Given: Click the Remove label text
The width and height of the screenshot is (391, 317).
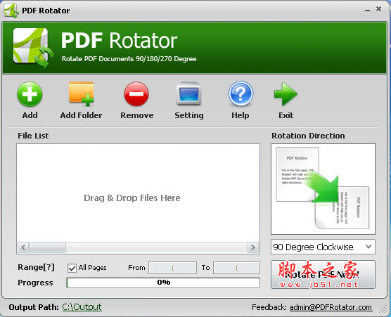Looking at the screenshot, I should click(137, 115).
